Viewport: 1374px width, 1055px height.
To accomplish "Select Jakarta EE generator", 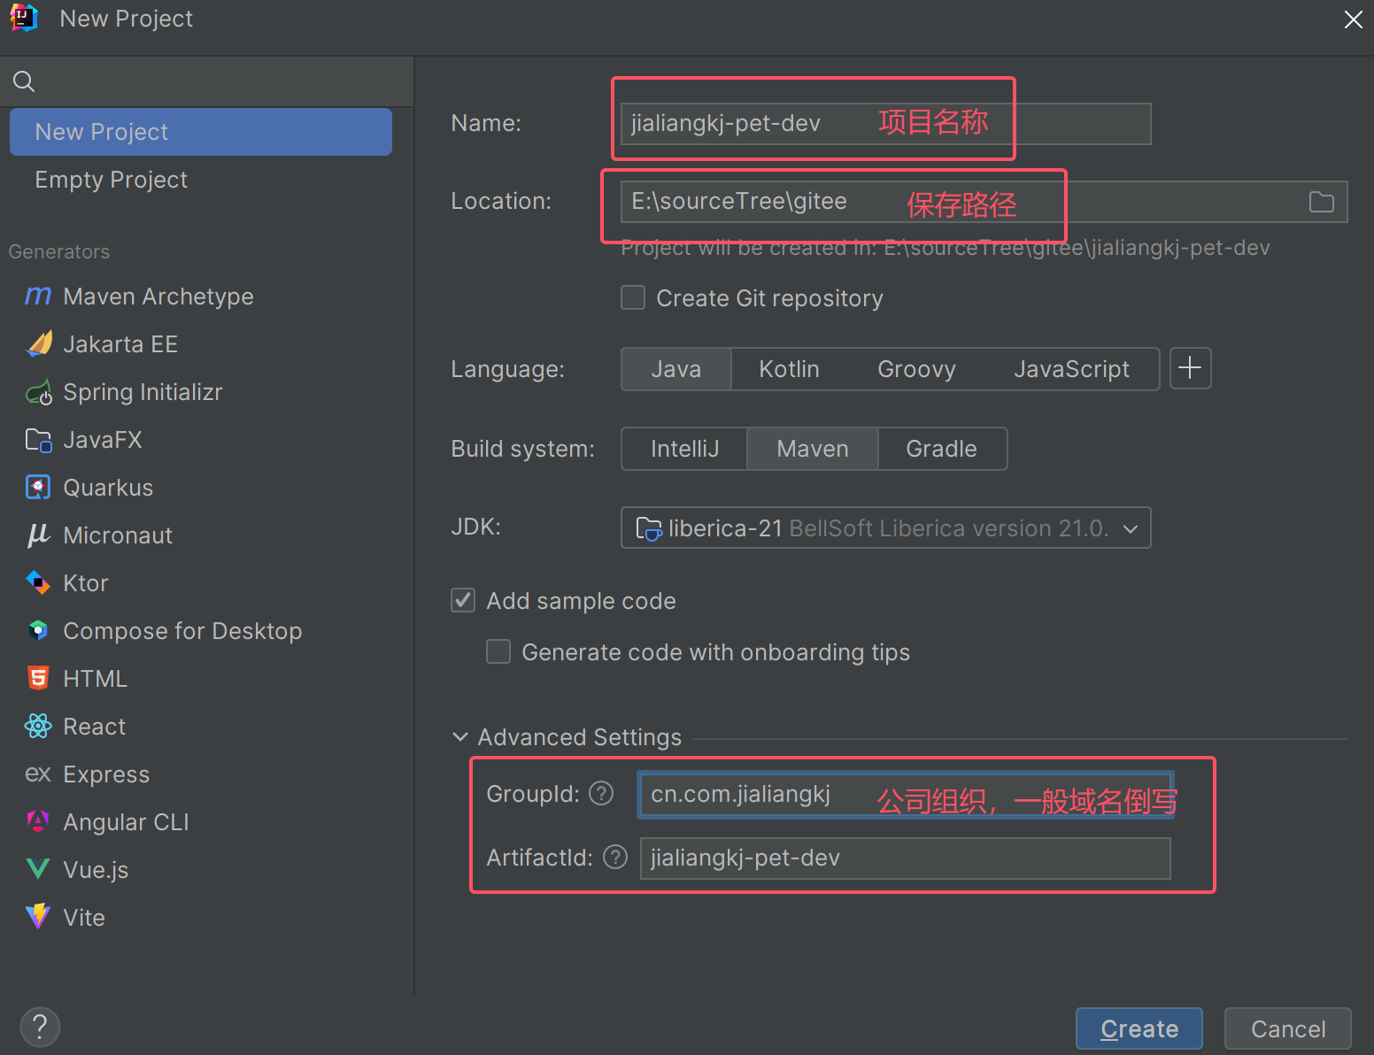I will (120, 344).
